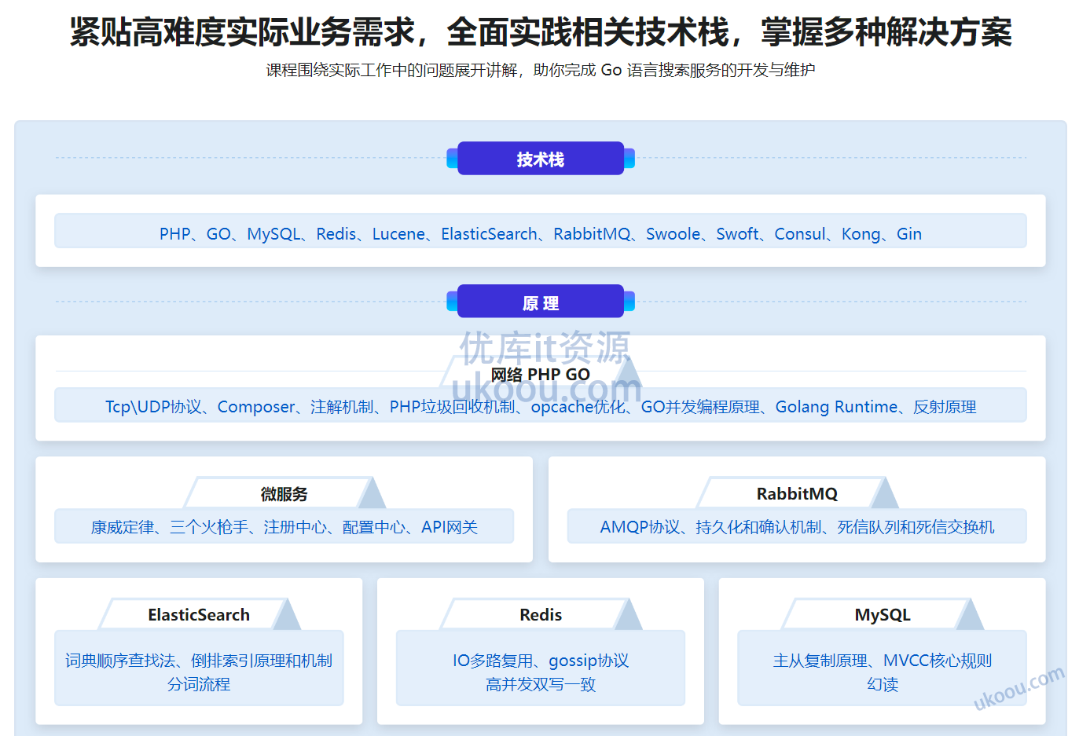
Task: Click the 主从复制原理、MVCC核心规则 line
Action: tap(883, 661)
